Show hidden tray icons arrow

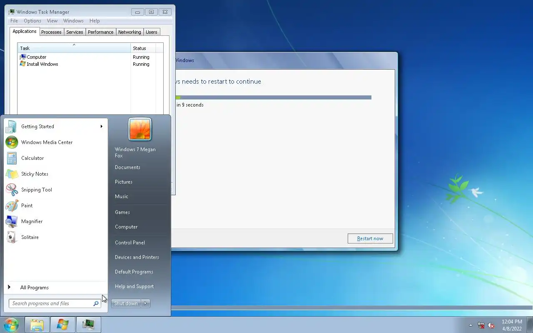pos(471,325)
